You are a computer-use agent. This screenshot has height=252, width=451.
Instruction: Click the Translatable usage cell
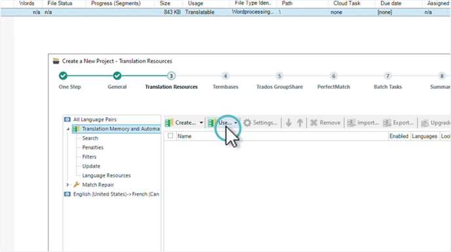point(200,12)
